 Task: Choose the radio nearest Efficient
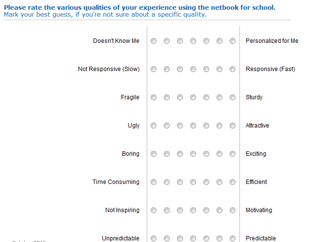click(233, 182)
